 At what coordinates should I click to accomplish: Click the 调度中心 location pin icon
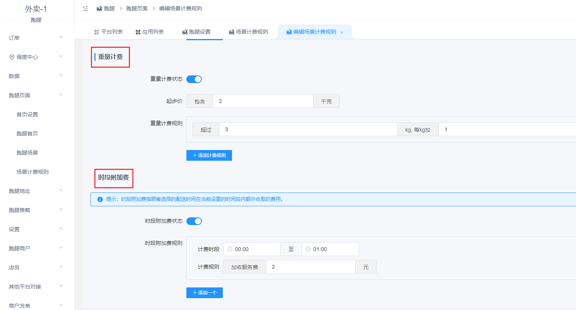[x=12, y=57]
